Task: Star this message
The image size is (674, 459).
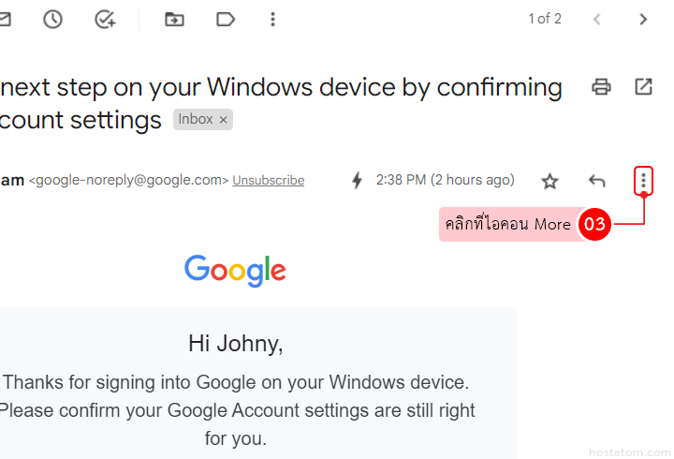Action: (x=550, y=181)
